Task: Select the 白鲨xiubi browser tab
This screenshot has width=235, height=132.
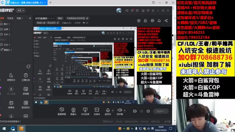Action: 24,3
